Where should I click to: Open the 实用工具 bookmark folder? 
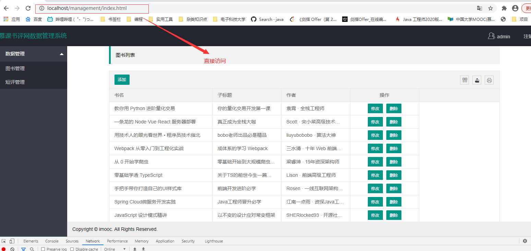click(x=161, y=19)
